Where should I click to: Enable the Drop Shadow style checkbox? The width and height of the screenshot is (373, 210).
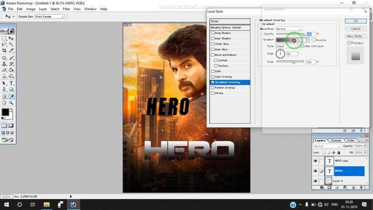pyautogui.click(x=213, y=33)
